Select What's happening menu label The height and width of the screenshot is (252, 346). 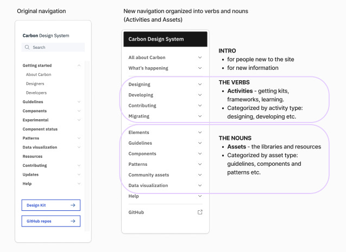point(148,68)
